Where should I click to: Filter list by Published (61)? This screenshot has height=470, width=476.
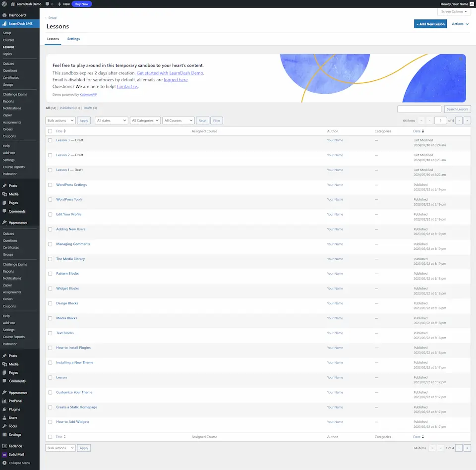coord(69,108)
